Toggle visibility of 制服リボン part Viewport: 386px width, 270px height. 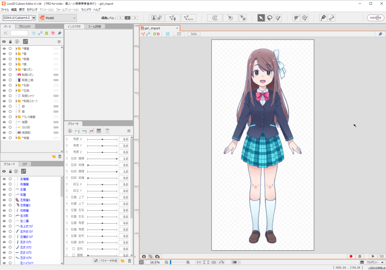pyautogui.click(x=4, y=75)
